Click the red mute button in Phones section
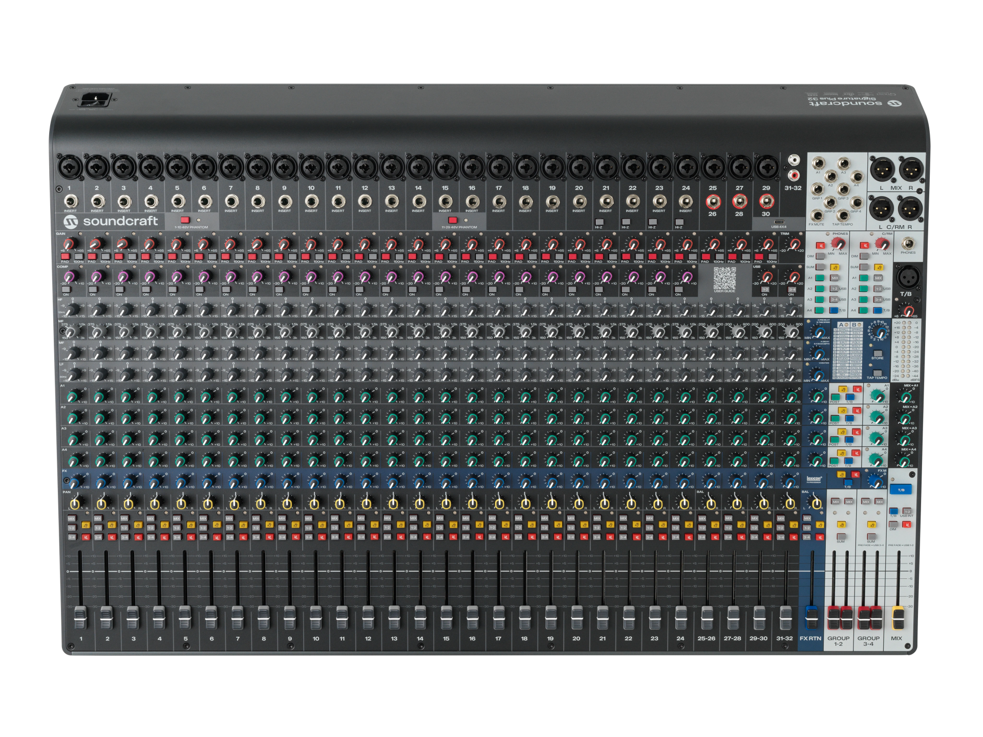Screen dimensions: 983x737 (x=820, y=246)
